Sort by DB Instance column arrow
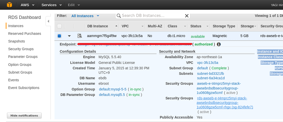 (116, 26)
